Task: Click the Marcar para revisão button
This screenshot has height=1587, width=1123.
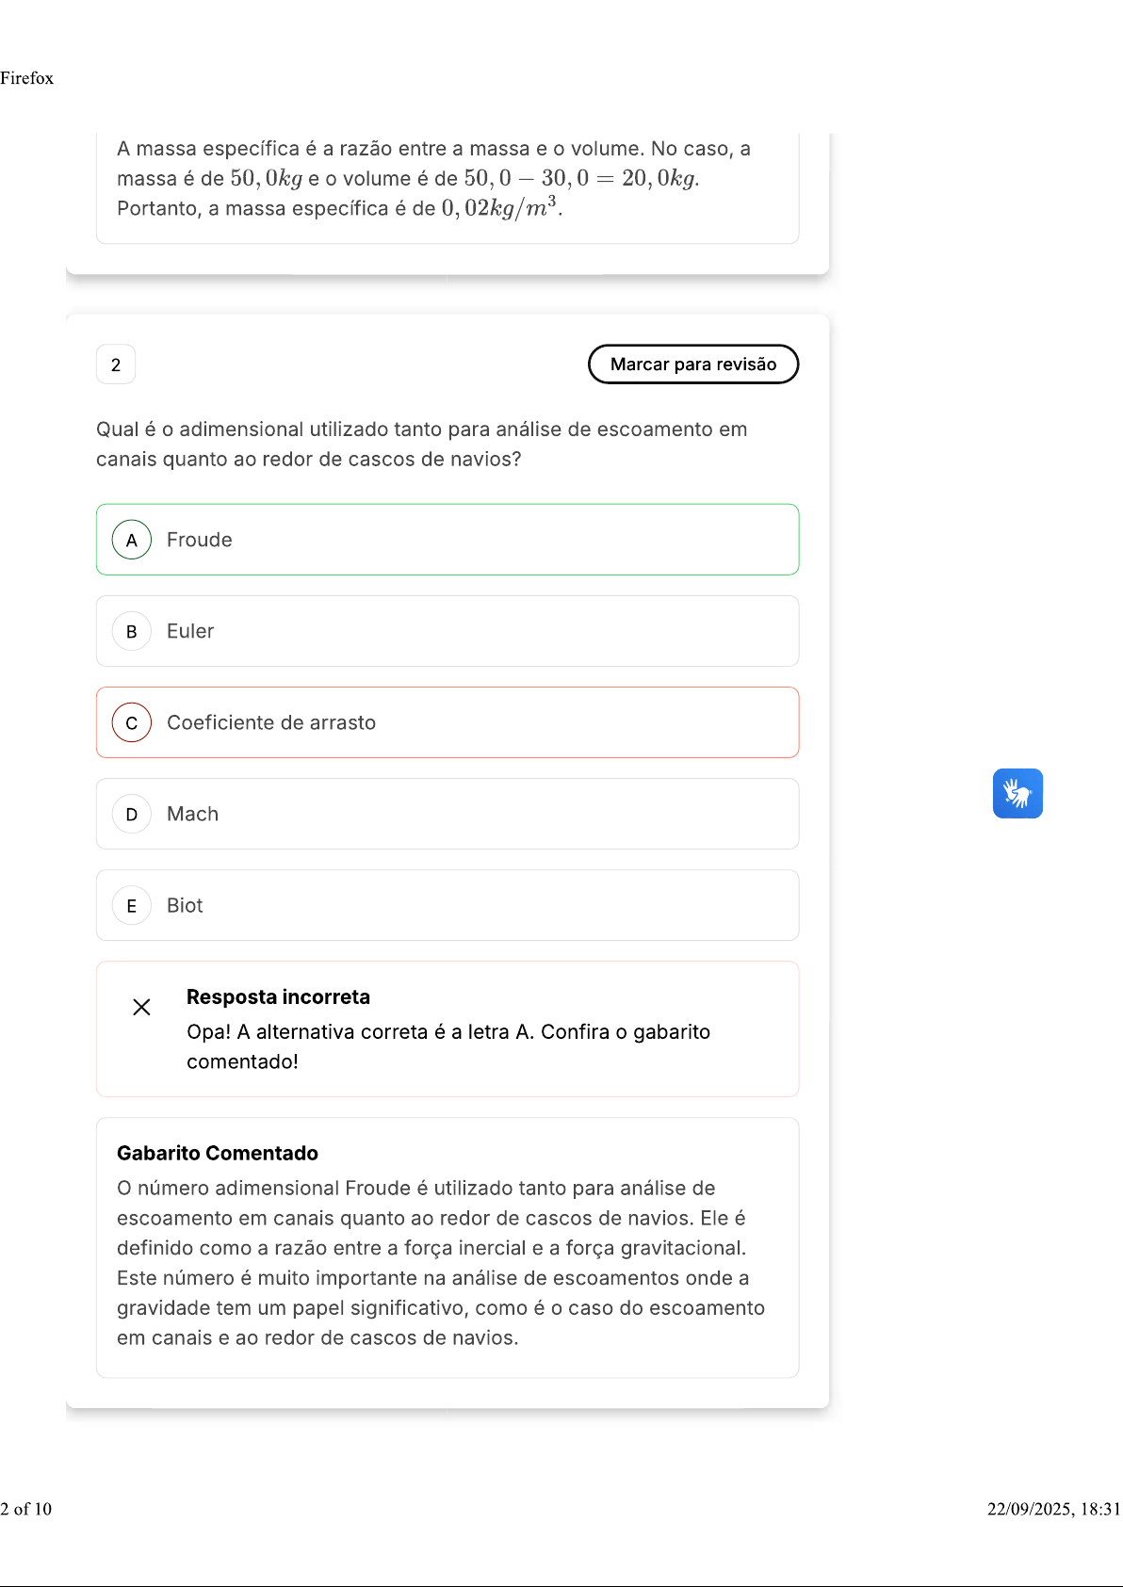Action: click(693, 364)
